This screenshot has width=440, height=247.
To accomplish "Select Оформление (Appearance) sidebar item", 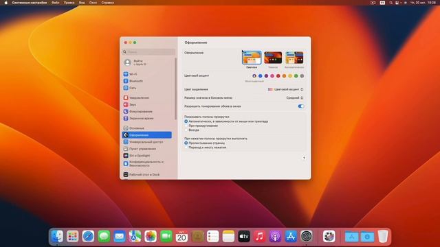I will (146, 135).
